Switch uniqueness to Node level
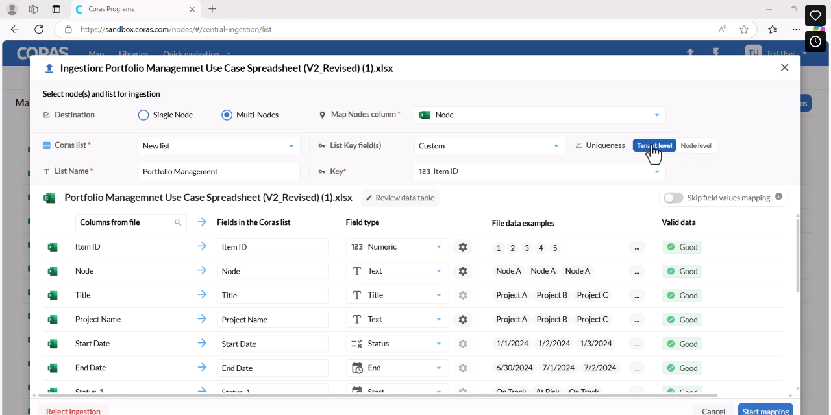 [x=696, y=146]
